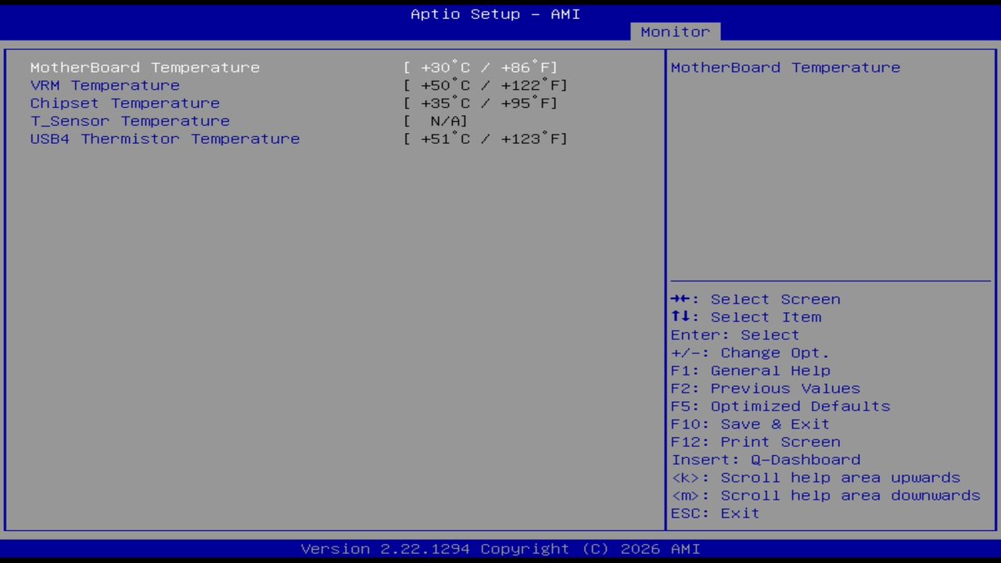Viewport: 1001px width, 563px height.
Task: Click MotherBoard Temperature help description
Action: [x=785, y=67]
